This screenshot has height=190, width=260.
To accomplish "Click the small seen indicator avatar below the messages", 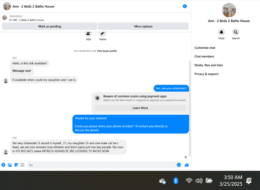I will tap(186, 157).
